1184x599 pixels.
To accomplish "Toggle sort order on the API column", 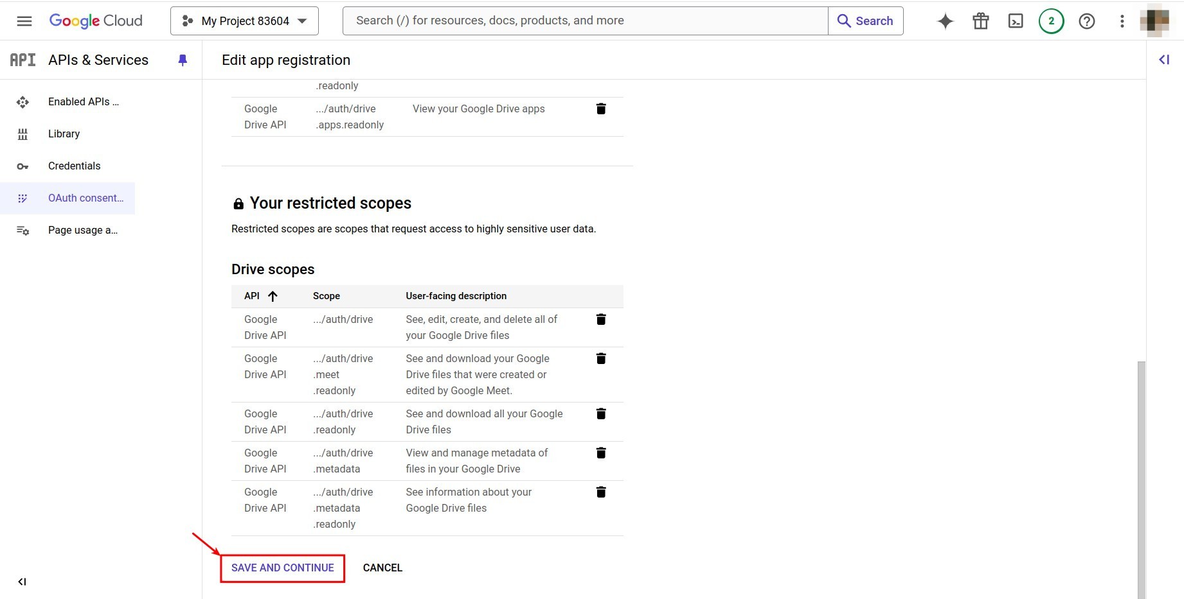I will pyautogui.click(x=273, y=296).
